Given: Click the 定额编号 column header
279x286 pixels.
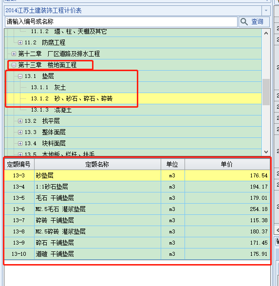Looking at the screenshot, I should 19,164.
